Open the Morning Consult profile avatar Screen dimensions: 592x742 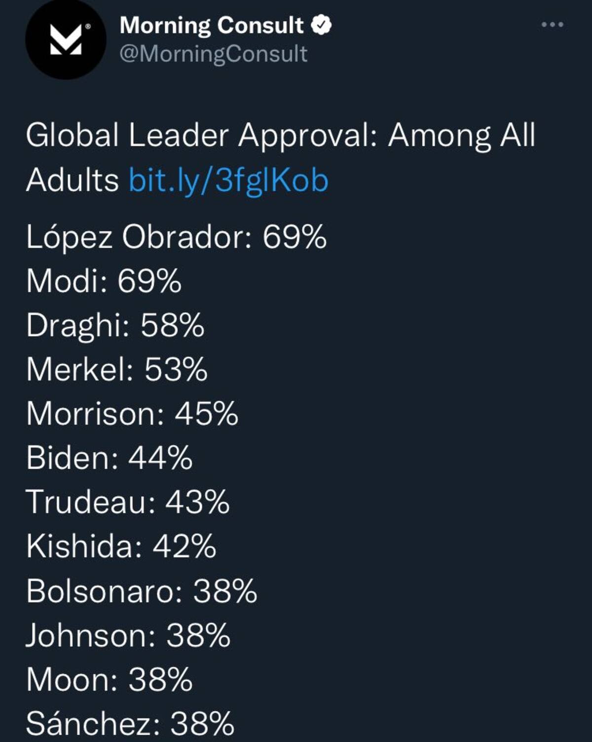pos(66,39)
